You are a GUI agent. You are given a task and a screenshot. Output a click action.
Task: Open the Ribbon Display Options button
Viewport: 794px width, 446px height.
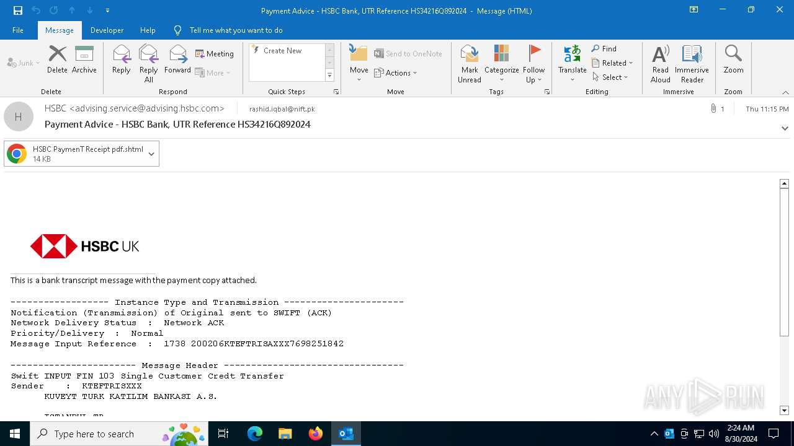click(694, 10)
